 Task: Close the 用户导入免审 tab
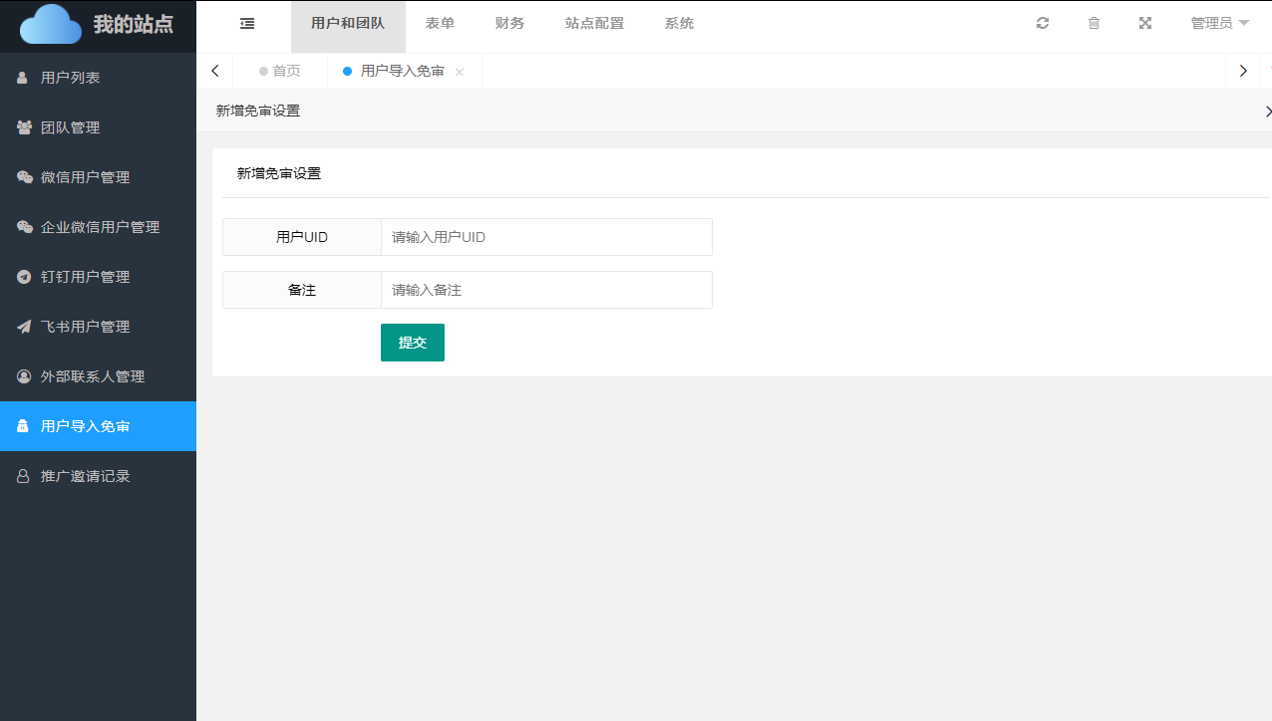tap(460, 73)
